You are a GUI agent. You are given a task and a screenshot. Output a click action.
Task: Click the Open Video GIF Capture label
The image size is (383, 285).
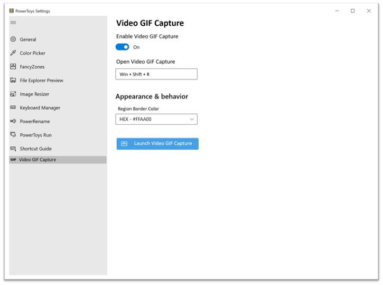click(x=146, y=62)
